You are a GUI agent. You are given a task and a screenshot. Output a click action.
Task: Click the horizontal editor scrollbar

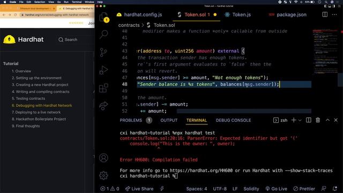point(244,112)
